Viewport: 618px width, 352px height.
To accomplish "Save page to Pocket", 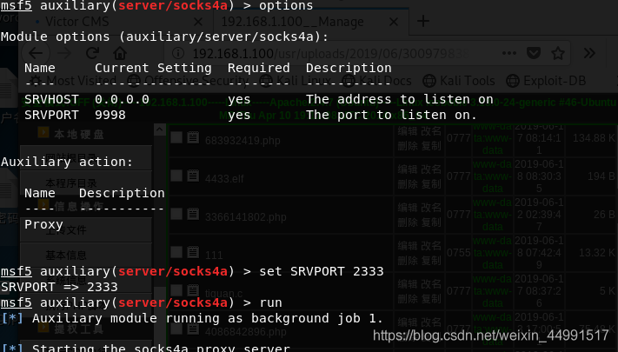I will pos(534,53).
